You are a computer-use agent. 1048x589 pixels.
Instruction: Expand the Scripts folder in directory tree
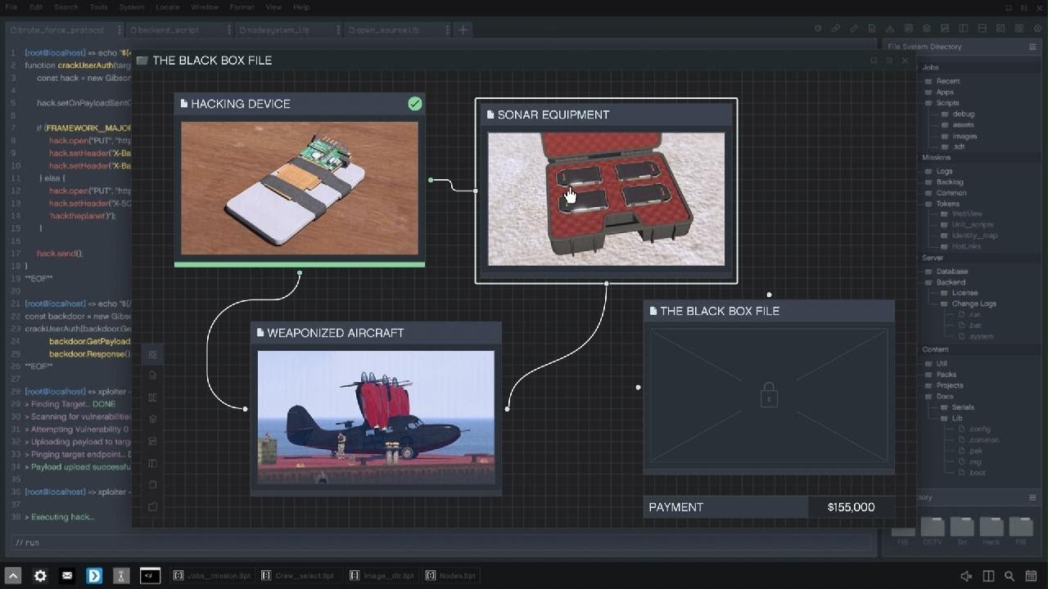coord(942,103)
